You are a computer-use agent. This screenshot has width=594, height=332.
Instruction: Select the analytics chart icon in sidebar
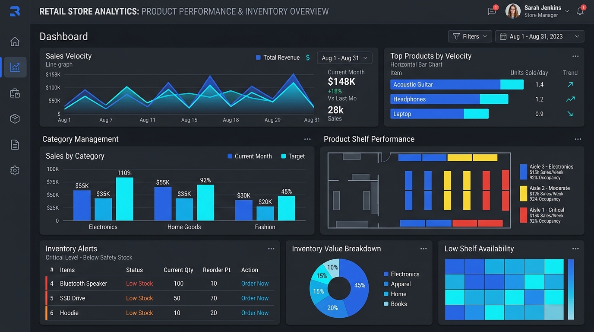[15, 67]
